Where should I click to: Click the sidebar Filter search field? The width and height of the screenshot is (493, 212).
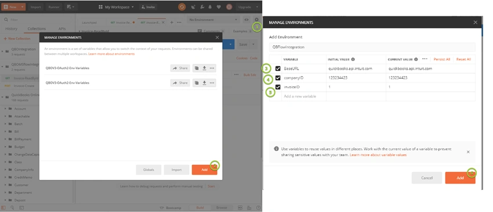point(38,20)
